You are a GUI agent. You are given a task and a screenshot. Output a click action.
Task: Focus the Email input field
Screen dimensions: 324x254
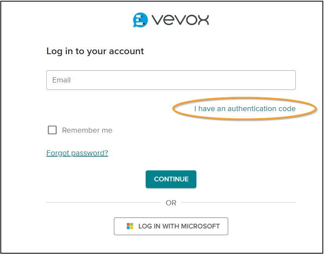tap(171, 80)
